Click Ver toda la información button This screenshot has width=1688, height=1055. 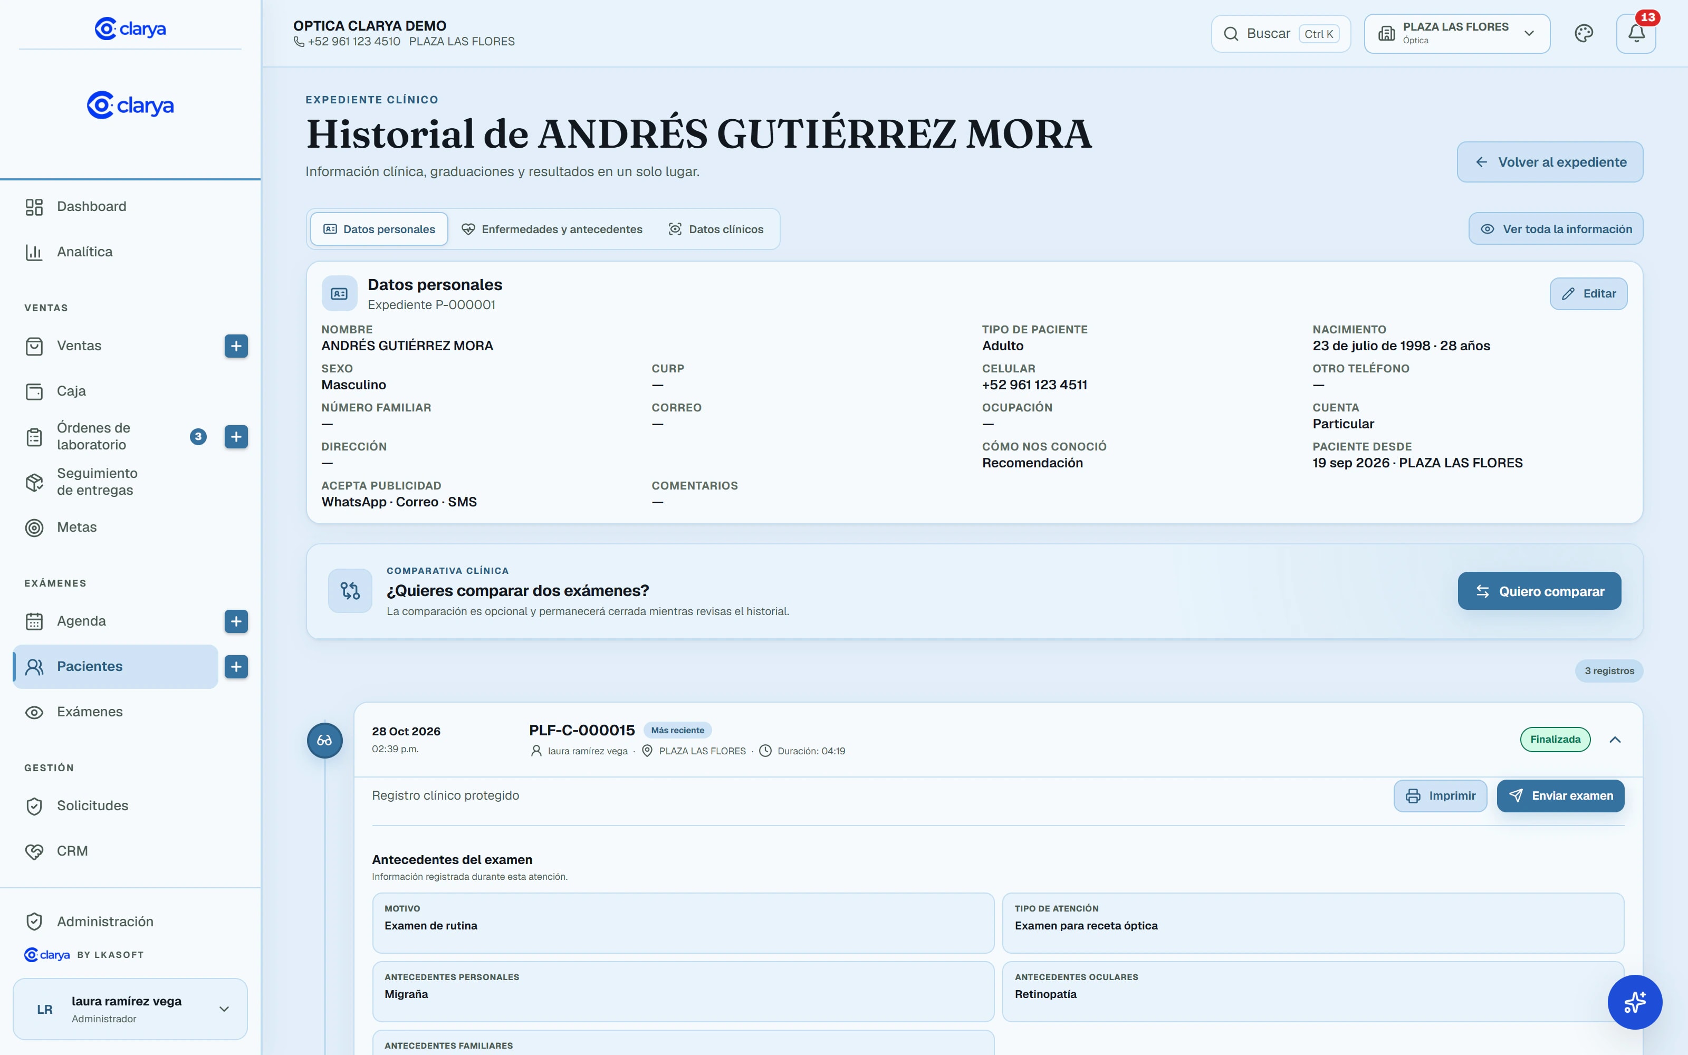point(1556,229)
